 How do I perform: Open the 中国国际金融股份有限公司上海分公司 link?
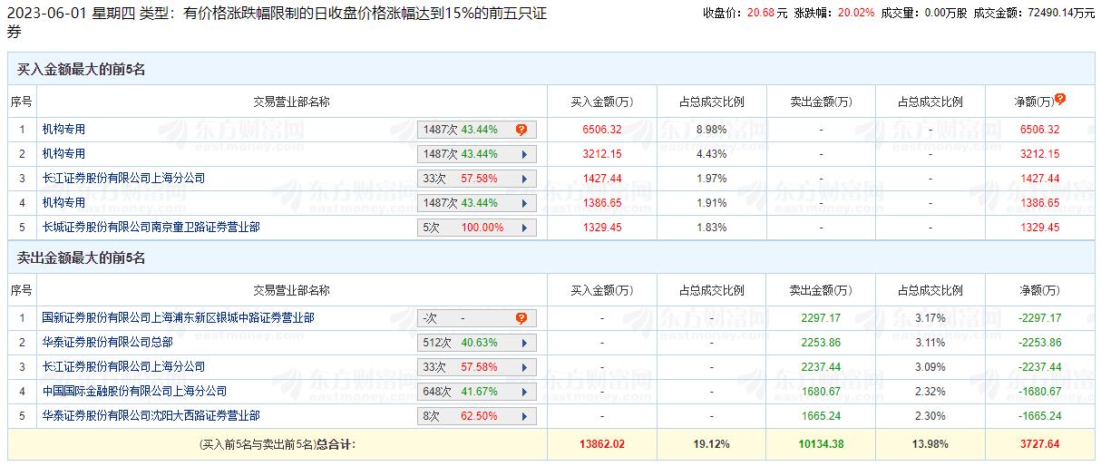(x=134, y=392)
